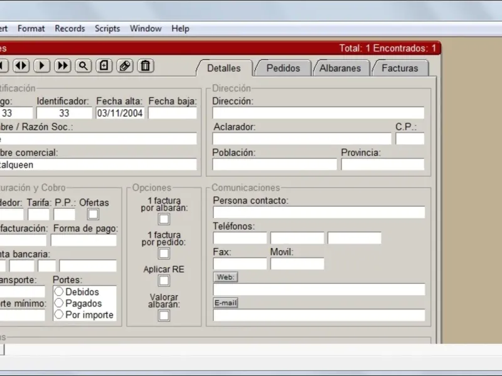Open the Records menu
Viewport: 502px width, 376px height.
(70, 28)
